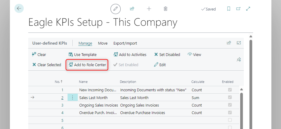This screenshot has height=129, width=281.
Task: Toggle Enabled checkbox for Overdue Purch. Invoices row
Action: (x=230, y=113)
